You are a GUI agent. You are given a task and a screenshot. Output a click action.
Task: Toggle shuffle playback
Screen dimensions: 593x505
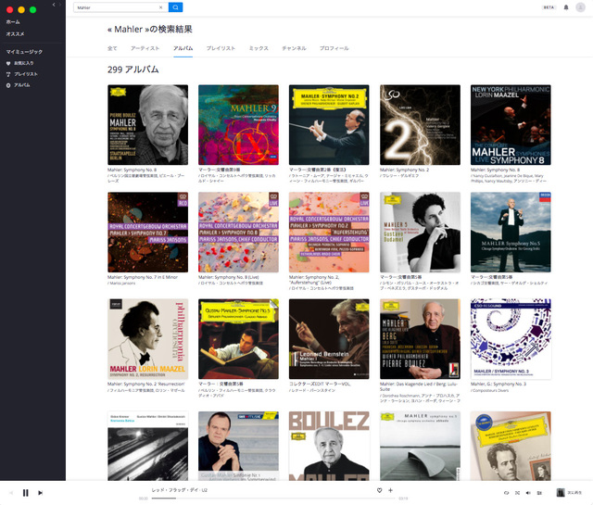point(517,493)
